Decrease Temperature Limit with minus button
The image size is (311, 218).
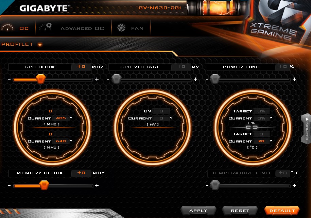pyautogui.click(x=207, y=186)
